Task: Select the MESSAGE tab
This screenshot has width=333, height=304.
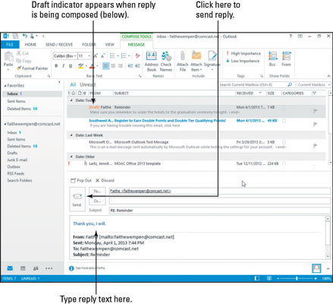Action: [x=137, y=45]
